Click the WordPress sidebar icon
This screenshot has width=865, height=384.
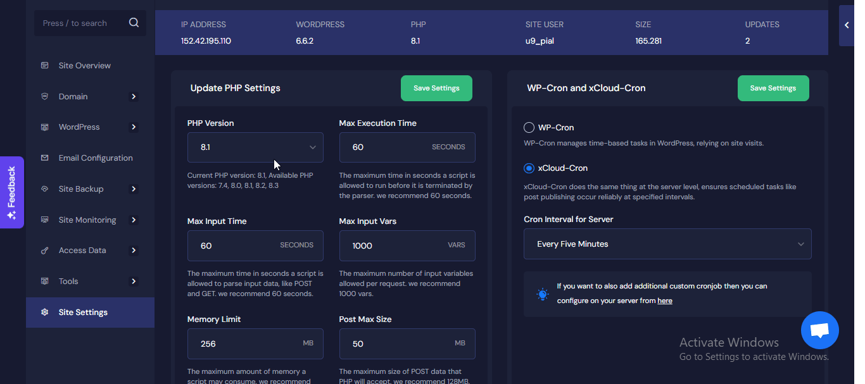[44, 127]
